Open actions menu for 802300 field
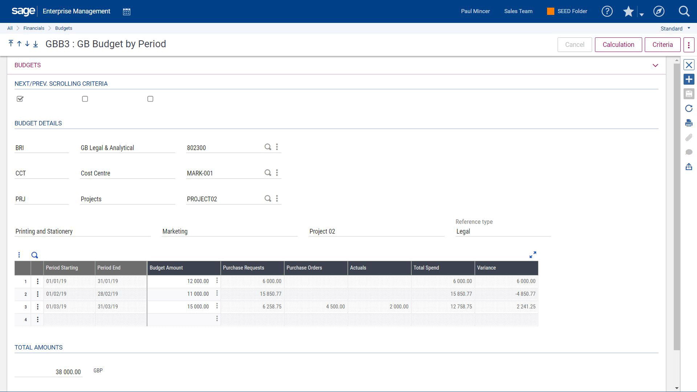The image size is (697, 392). click(x=277, y=147)
